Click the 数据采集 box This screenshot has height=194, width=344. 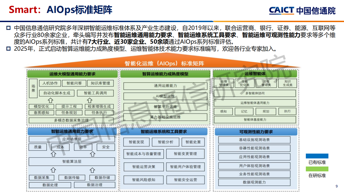pyautogui.click(x=42, y=178)
